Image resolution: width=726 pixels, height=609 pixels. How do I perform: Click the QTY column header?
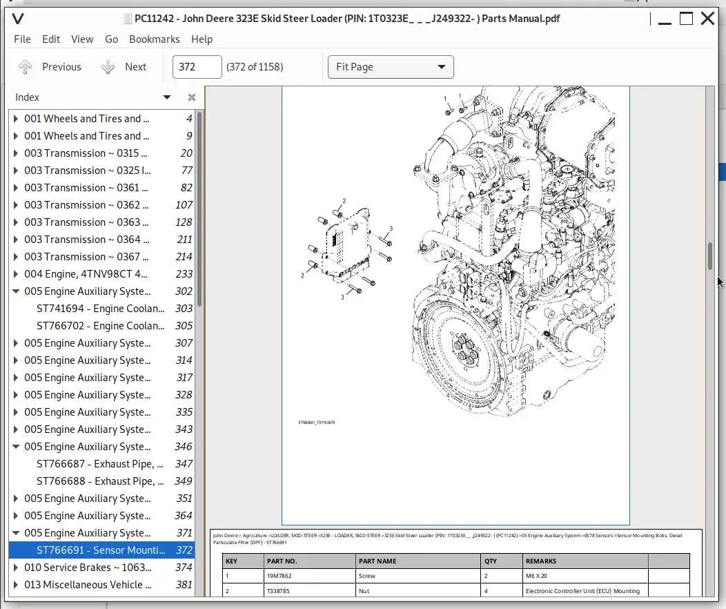tap(502, 561)
